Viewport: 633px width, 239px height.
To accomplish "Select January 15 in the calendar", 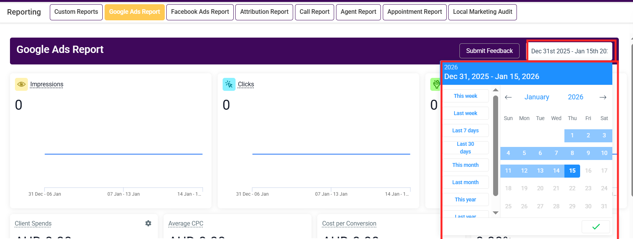I will tap(572, 171).
